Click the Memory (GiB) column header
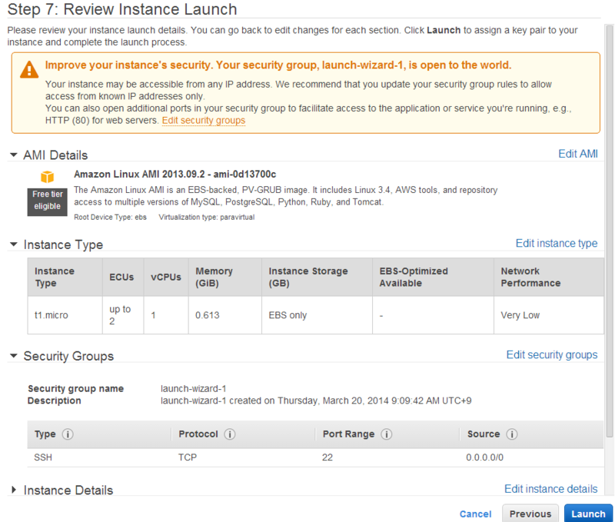Viewport: 615px width, 522px height. point(225,277)
